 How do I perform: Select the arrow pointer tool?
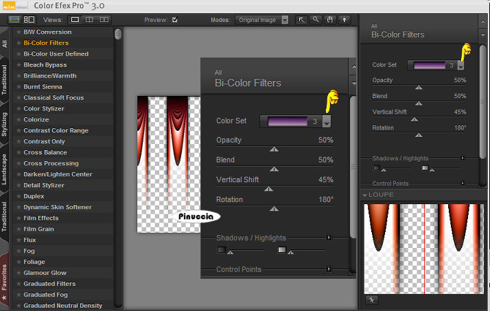click(301, 20)
